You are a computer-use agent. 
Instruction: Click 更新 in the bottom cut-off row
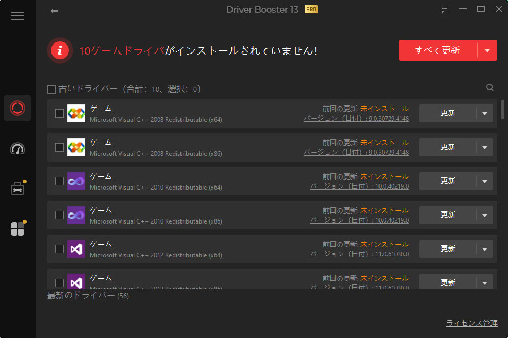447,282
